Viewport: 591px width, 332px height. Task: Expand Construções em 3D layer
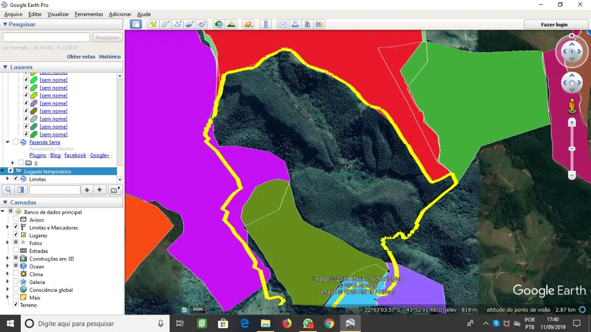(x=7, y=259)
